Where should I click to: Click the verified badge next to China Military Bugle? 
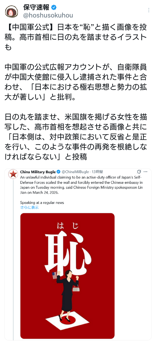(x=58, y=172)
